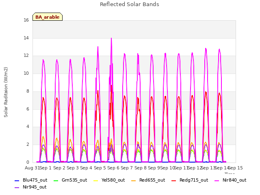260x195 pixels.
Task: Click the Sep 8 x-axis tick label
Action: point(141,168)
